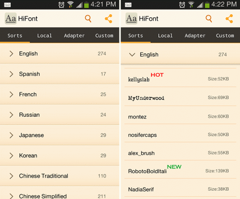Switch to the Local tab on right screen
240x199 pixels.
tap(165, 35)
